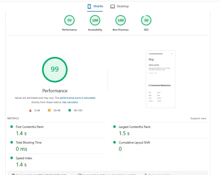Viewport: 220px width, 175px height.
Task: Click the Cumulative Layout Shift metric label
Action: pyautogui.click(x=134, y=142)
